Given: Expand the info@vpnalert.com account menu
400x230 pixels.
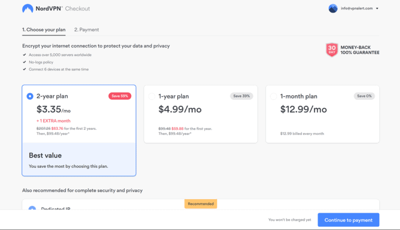Looking at the screenshot, I should [357, 8].
